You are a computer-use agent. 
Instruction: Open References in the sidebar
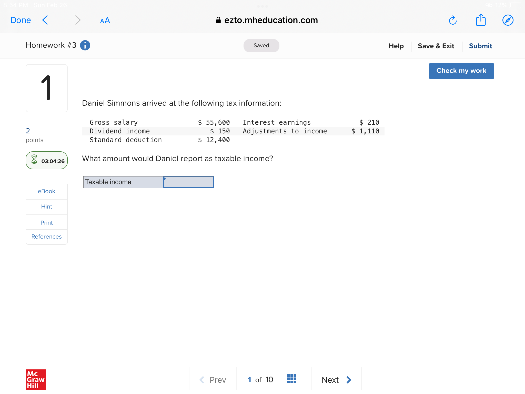pyautogui.click(x=46, y=237)
